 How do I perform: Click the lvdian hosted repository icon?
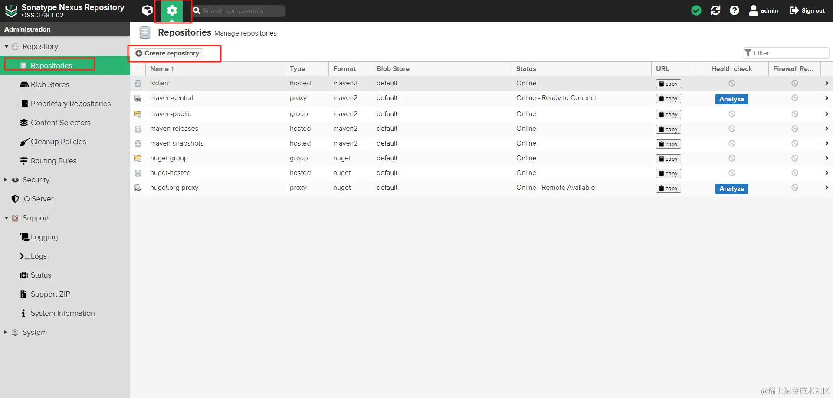(x=138, y=83)
